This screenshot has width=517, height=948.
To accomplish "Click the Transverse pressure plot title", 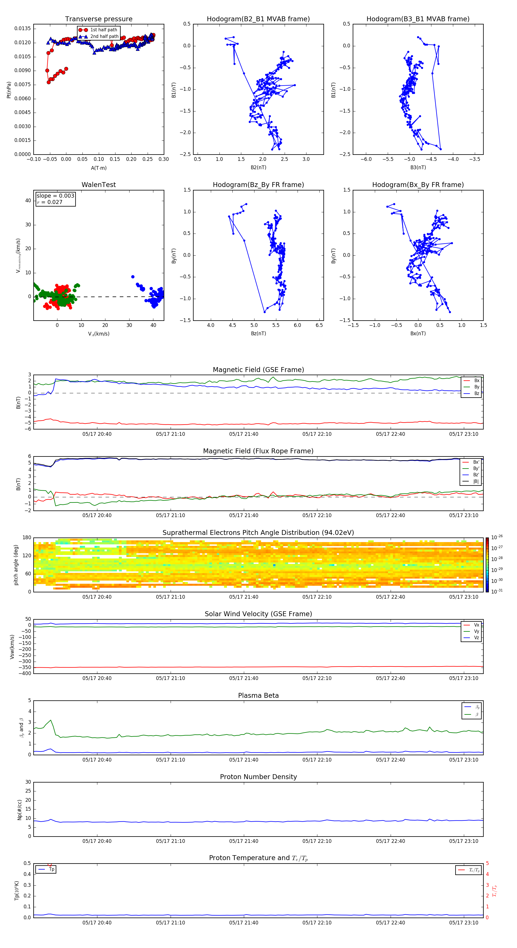I will 99,19.
